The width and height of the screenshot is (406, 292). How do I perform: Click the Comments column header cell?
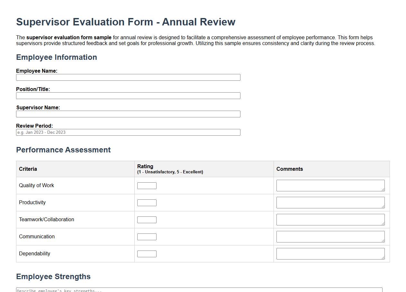click(x=331, y=169)
